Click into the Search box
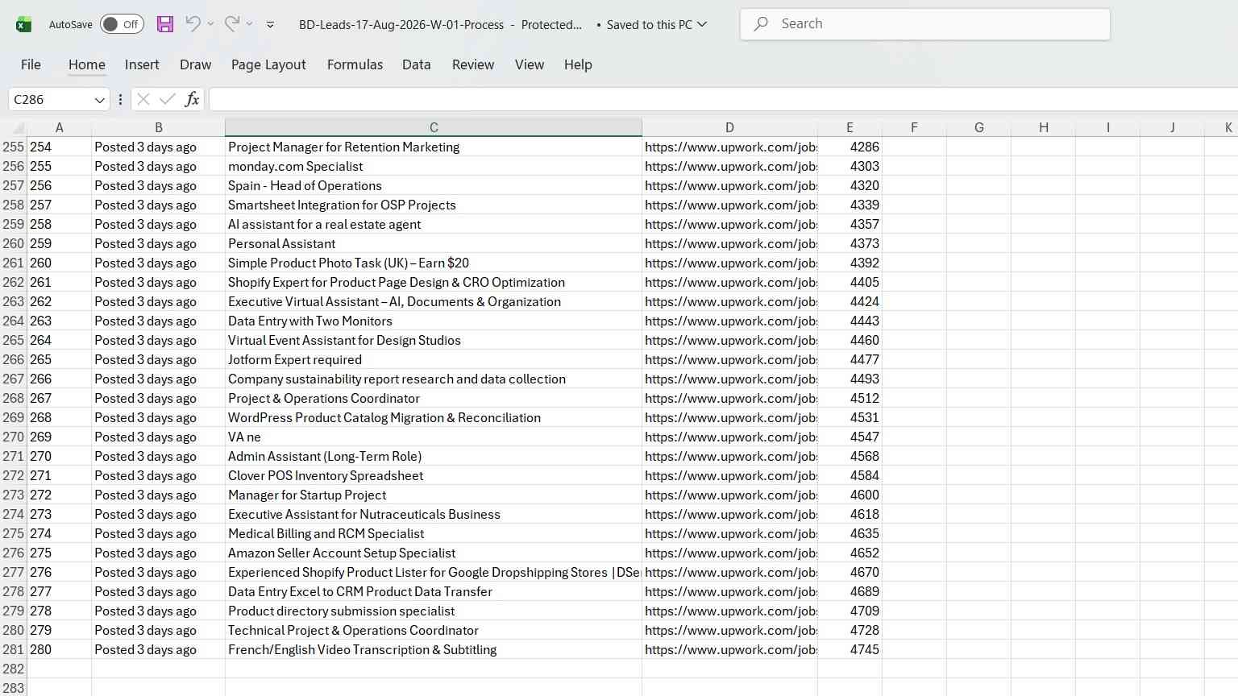Image resolution: width=1238 pixels, height=696 pixels. 924,24
